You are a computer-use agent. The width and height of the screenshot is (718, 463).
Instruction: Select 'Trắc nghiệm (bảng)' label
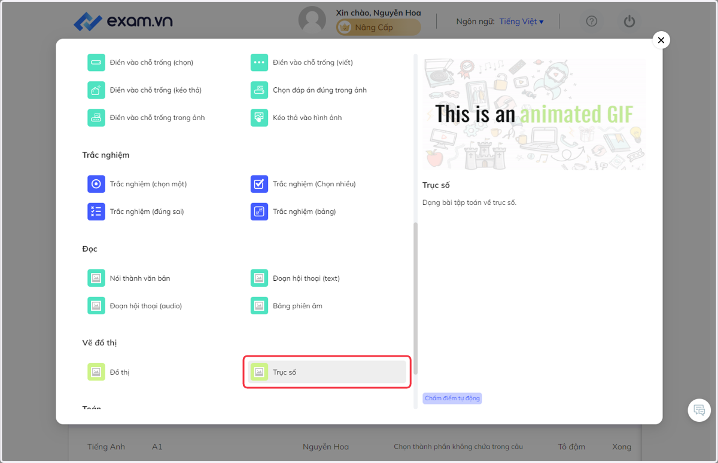pyautogui.click(x=305, y=211)
